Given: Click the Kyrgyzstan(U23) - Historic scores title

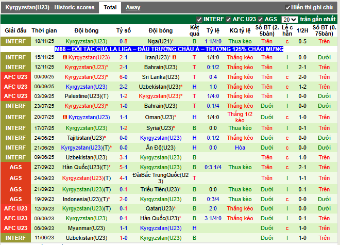Looking at the screenshot, I should tap(50, 7).
